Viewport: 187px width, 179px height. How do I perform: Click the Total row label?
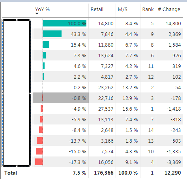pos(11,173)
